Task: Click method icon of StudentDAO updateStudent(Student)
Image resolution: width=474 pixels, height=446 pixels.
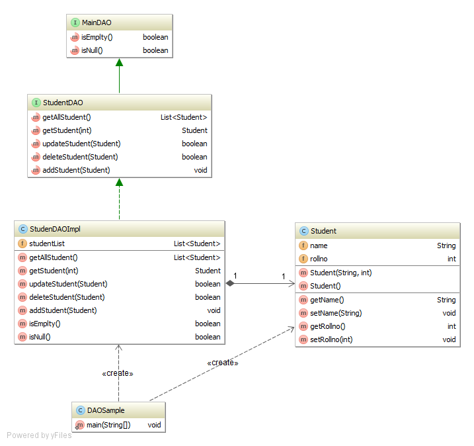Action: [36, 144]
